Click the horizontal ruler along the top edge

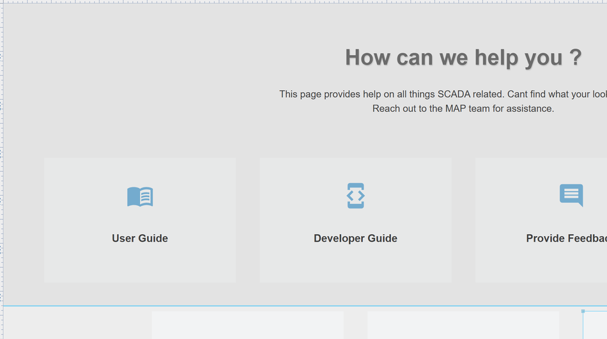pyautogui.click(x=303, y=2)
